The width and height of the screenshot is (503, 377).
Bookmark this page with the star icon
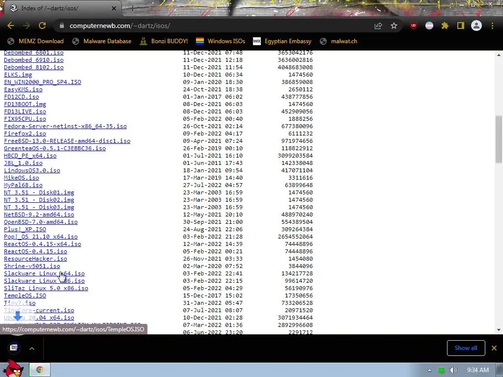[x=394, y=26]
